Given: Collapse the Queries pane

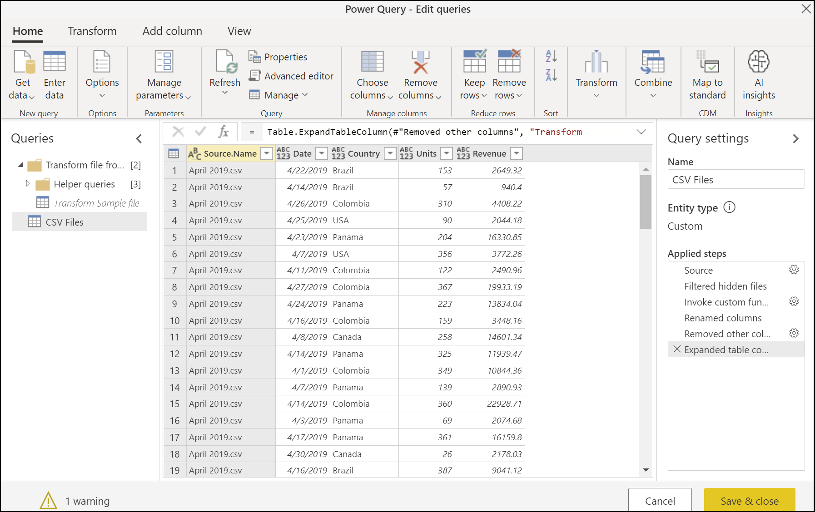Looking at the screenshot, I should coord(139,138).
